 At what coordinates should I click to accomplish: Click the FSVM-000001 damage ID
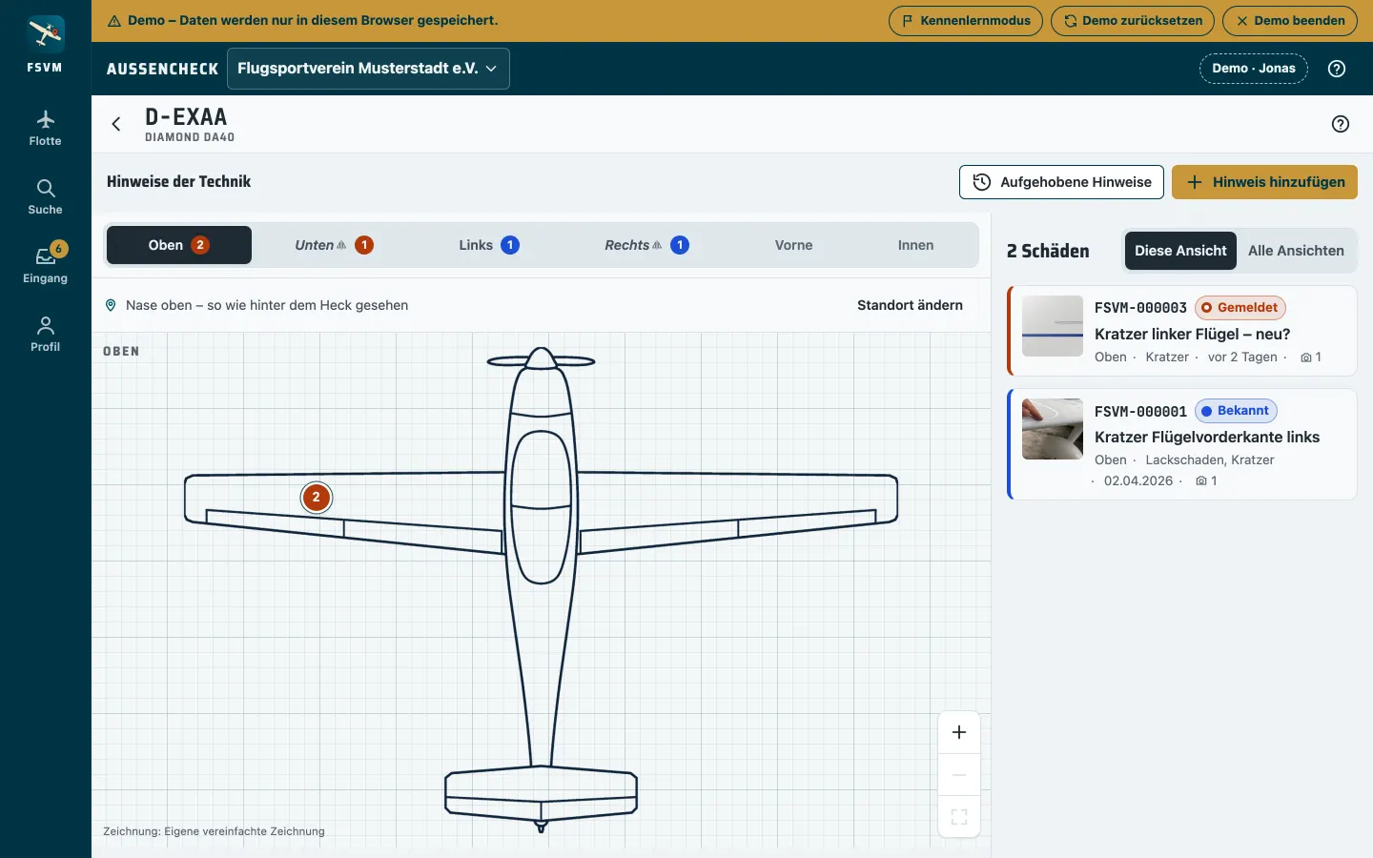click(x=1140, y=411)
